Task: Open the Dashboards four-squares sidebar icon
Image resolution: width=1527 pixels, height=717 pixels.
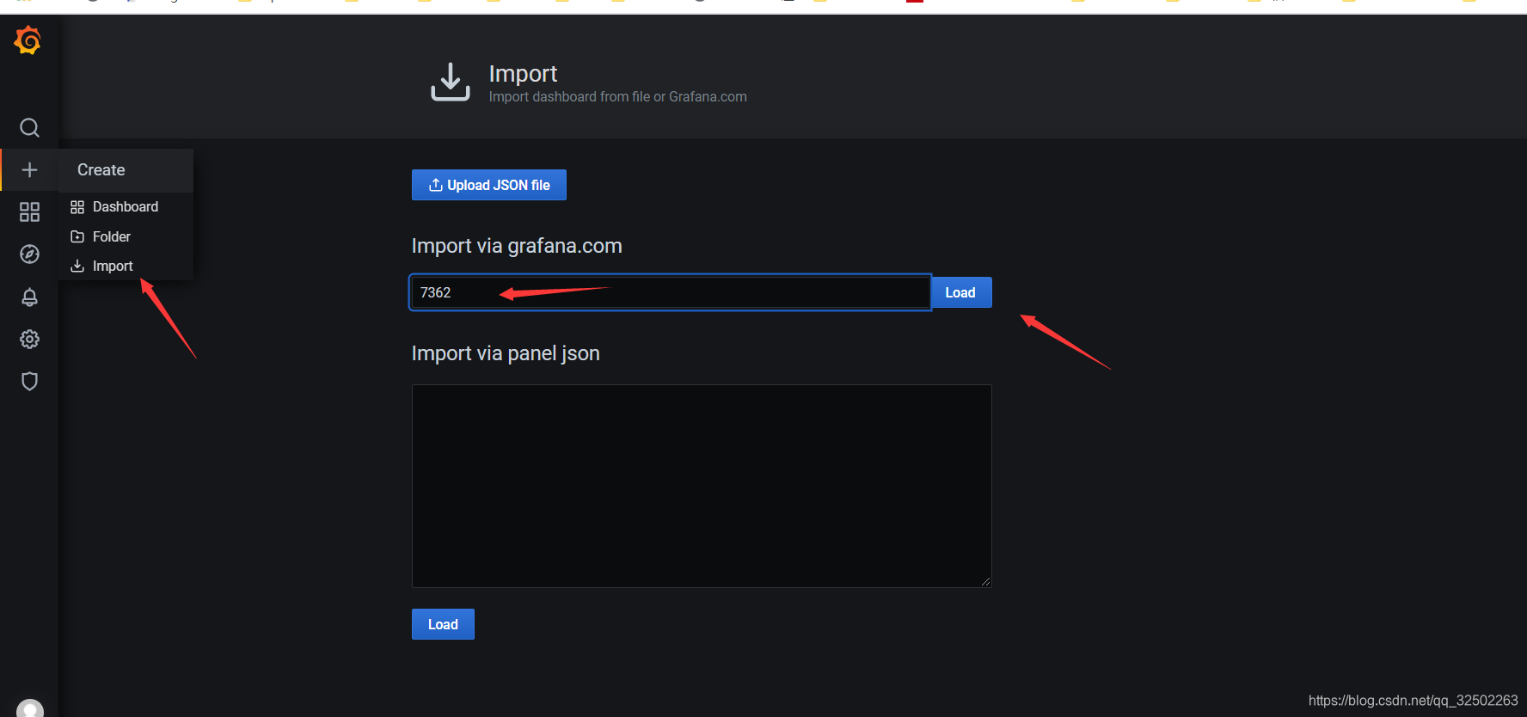Action: point(29,211)
